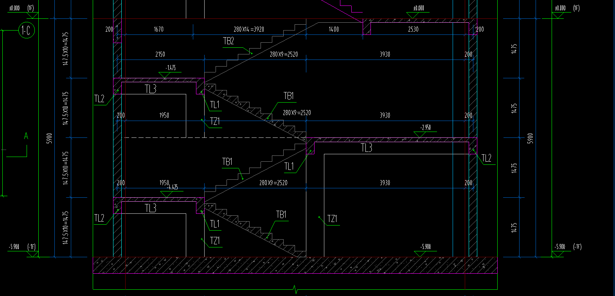The image size is (615, 296).
Task: Select the TB2 stair slab label
Action: 228,41
